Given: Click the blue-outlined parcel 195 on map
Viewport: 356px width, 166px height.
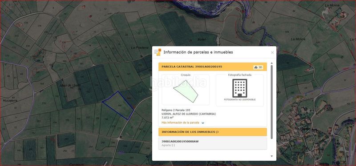Looking at the screenshot, I should [118, 105].
